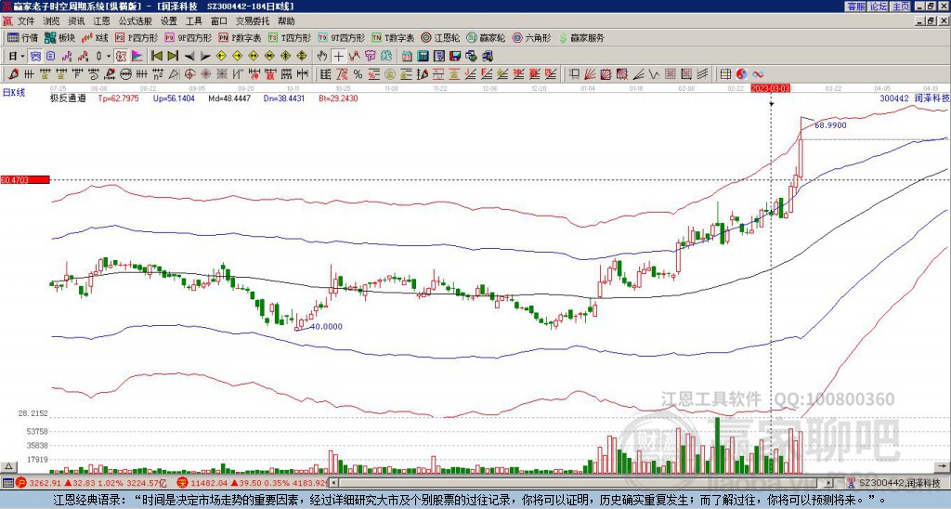Open the P四方形 tool
The image size is (951, 509).
[x=137, y=37]
